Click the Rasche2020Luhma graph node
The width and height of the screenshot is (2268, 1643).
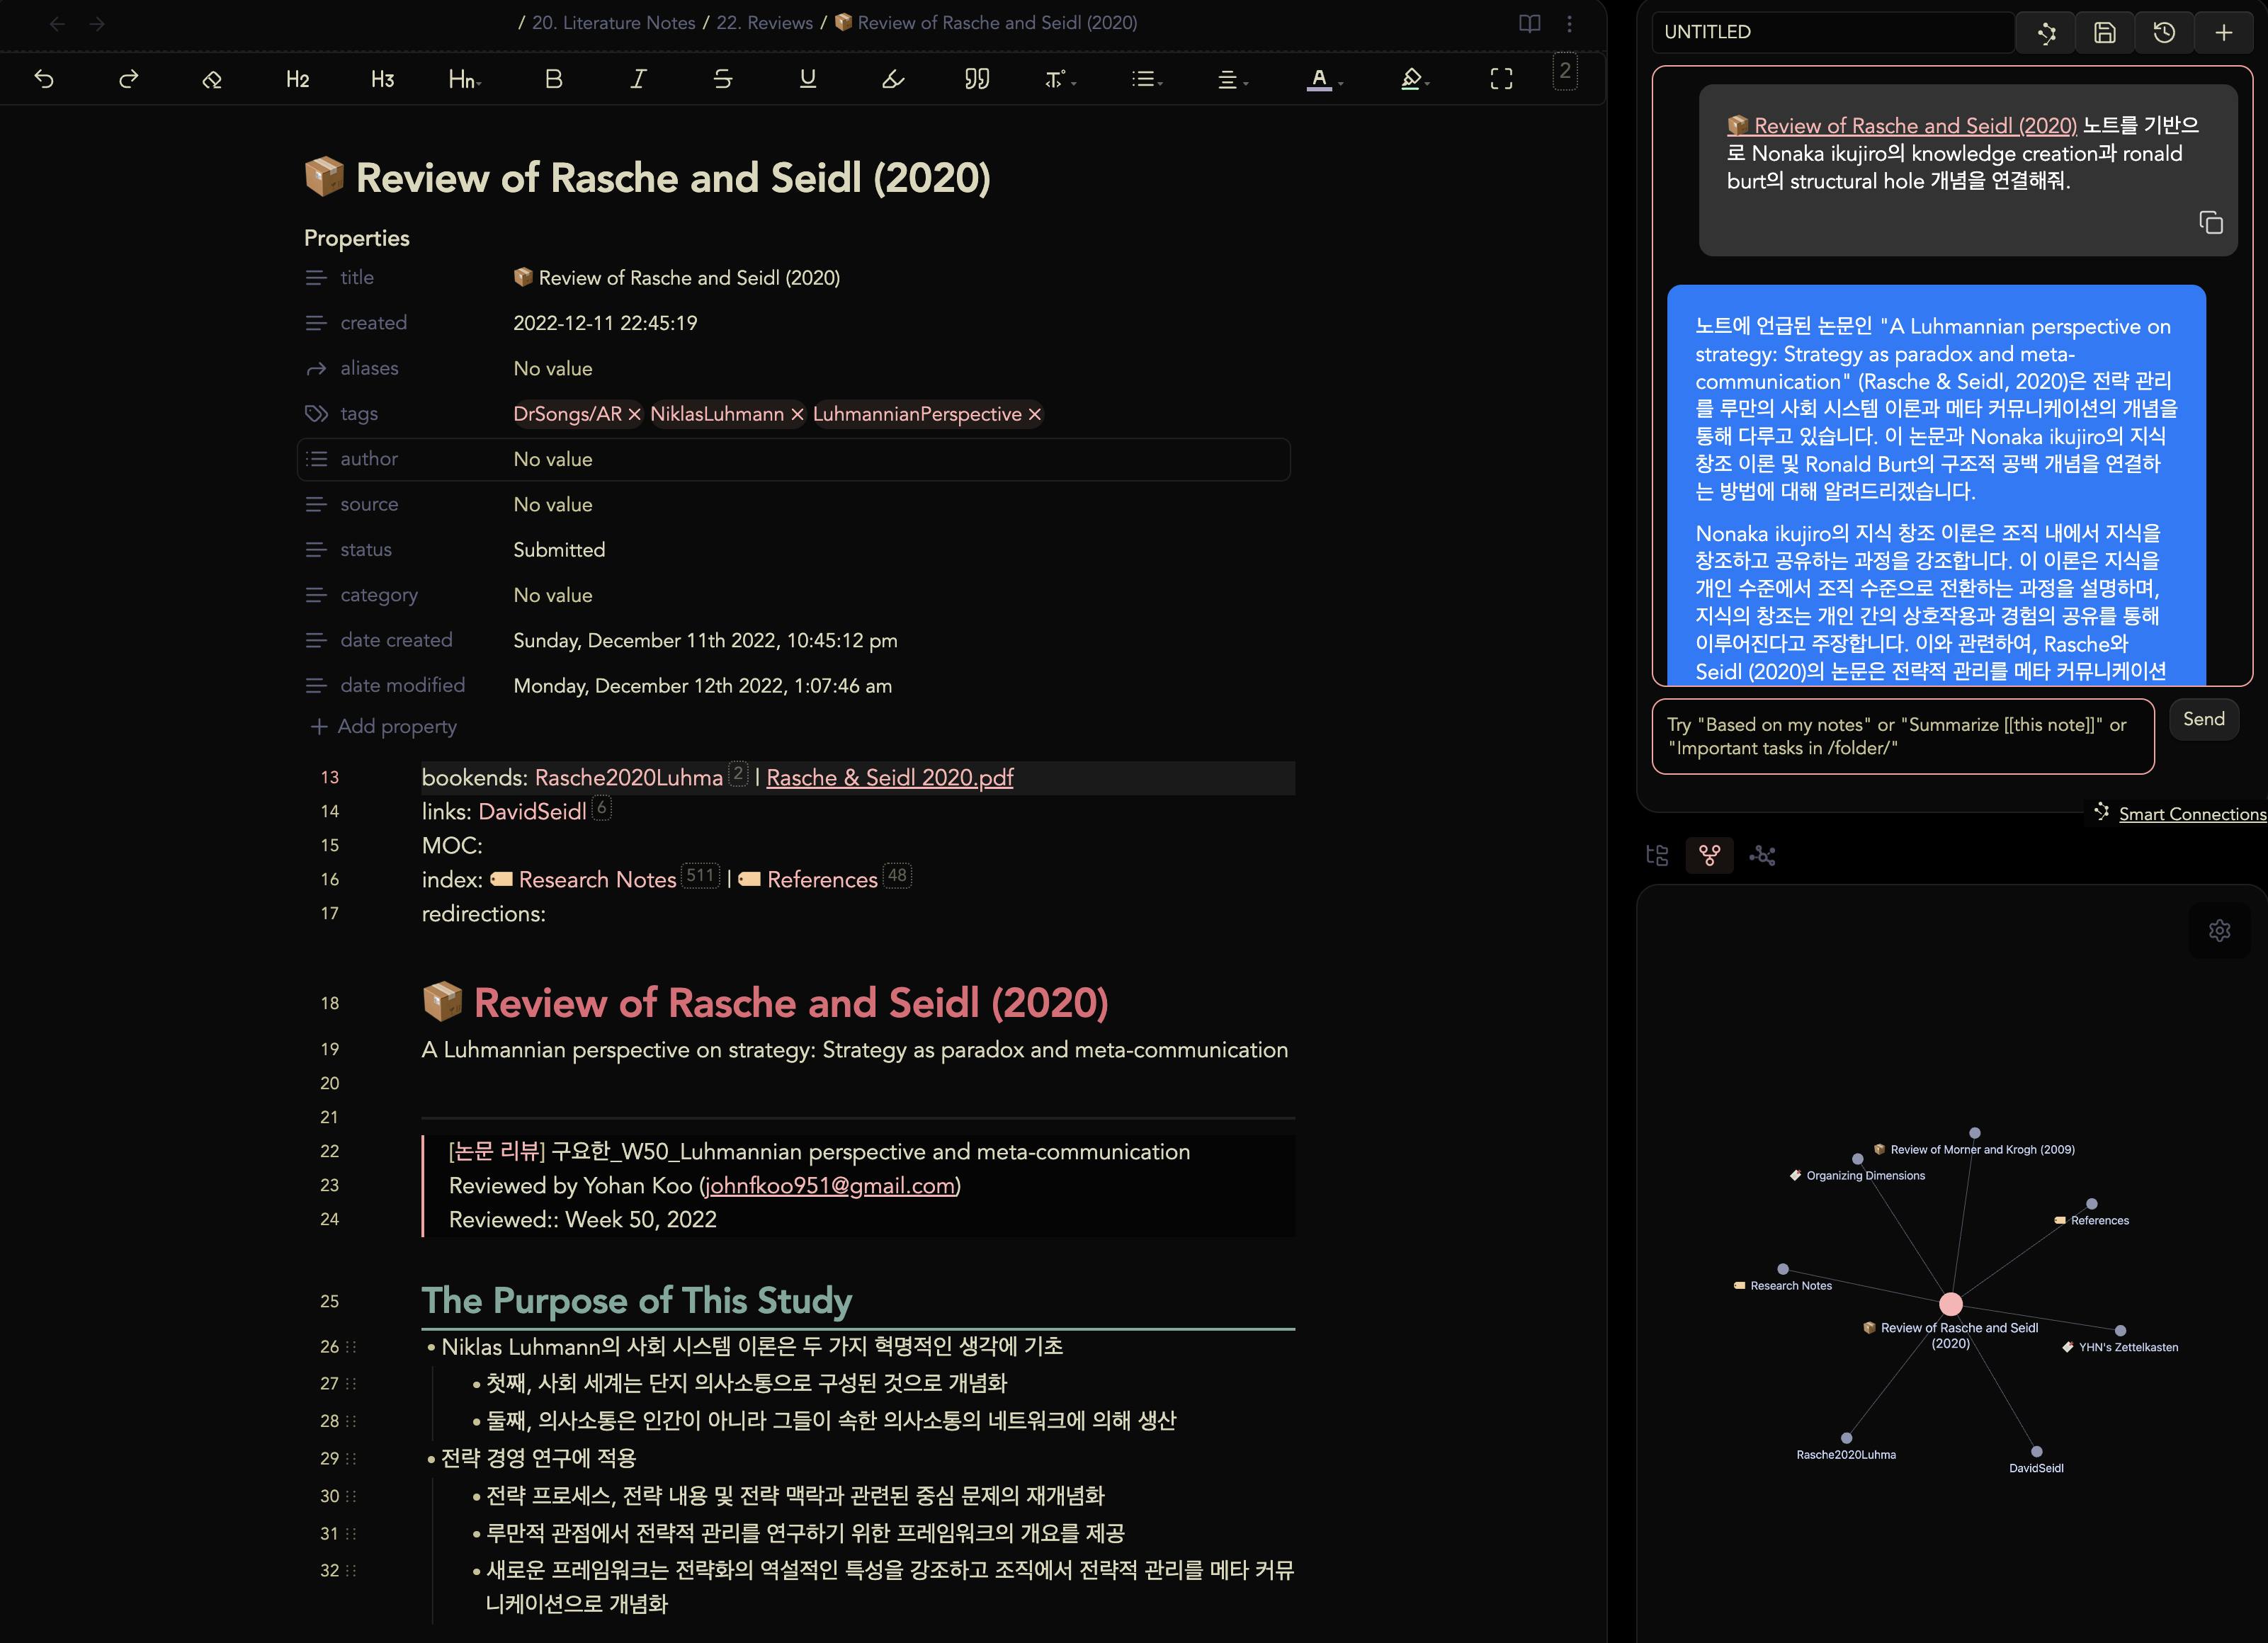click(x=1846, y=1439)
